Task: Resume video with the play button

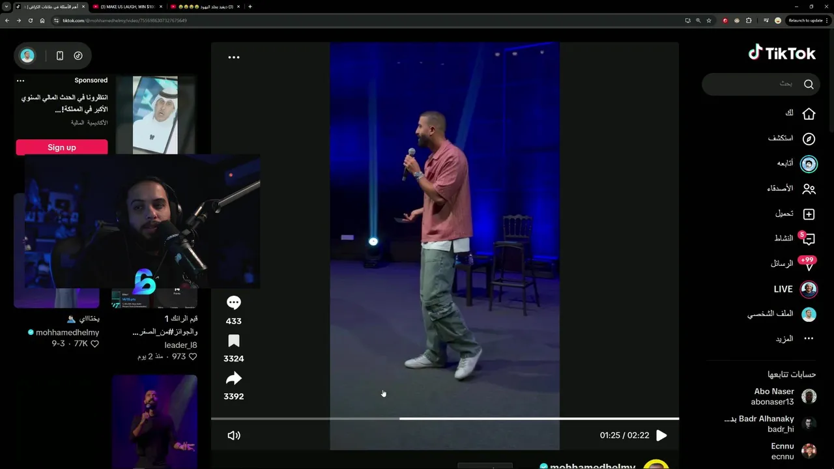Action: [x=661, y=435]
